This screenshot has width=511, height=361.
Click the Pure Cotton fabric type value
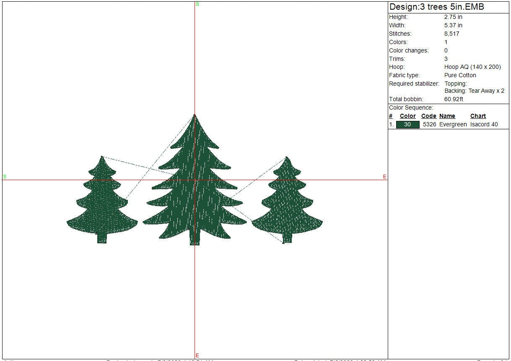click(x=460, y=75)
